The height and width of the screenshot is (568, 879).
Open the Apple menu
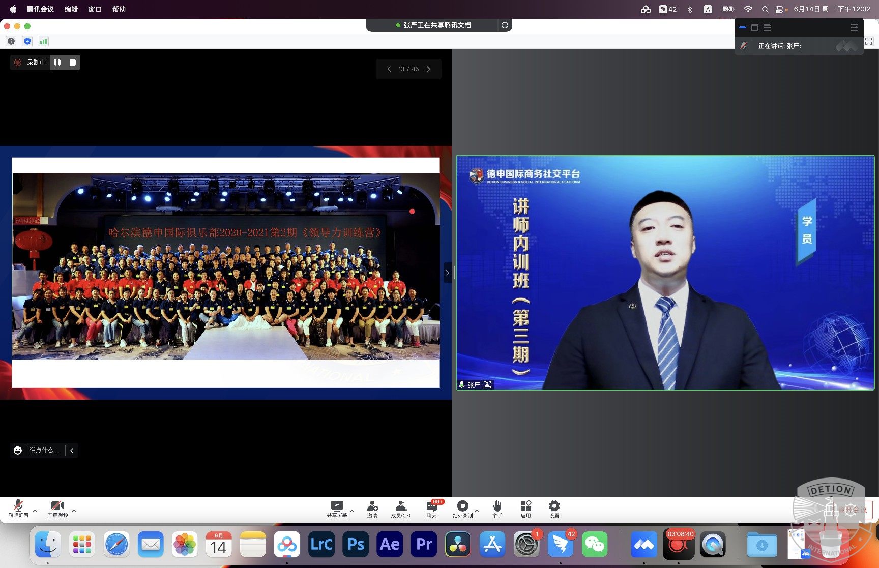pyautogui.click(x=13, y=9)
